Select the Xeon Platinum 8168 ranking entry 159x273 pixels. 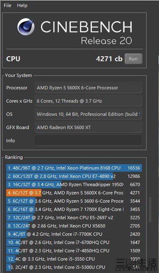tap(74, 168)
